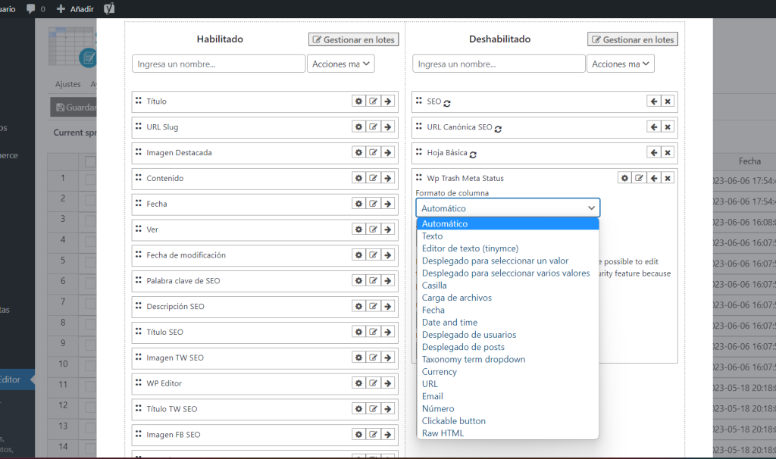Open Acciones dropdown under Habilitado panel
Image resolution: width=776 pixels, height=459 pixels.
[341, 63]
